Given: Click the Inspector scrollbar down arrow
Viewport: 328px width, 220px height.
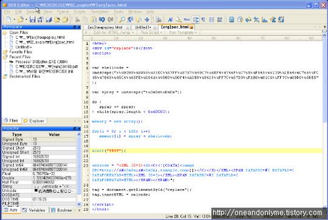Looking at the screenshot, I should (79, 204).
